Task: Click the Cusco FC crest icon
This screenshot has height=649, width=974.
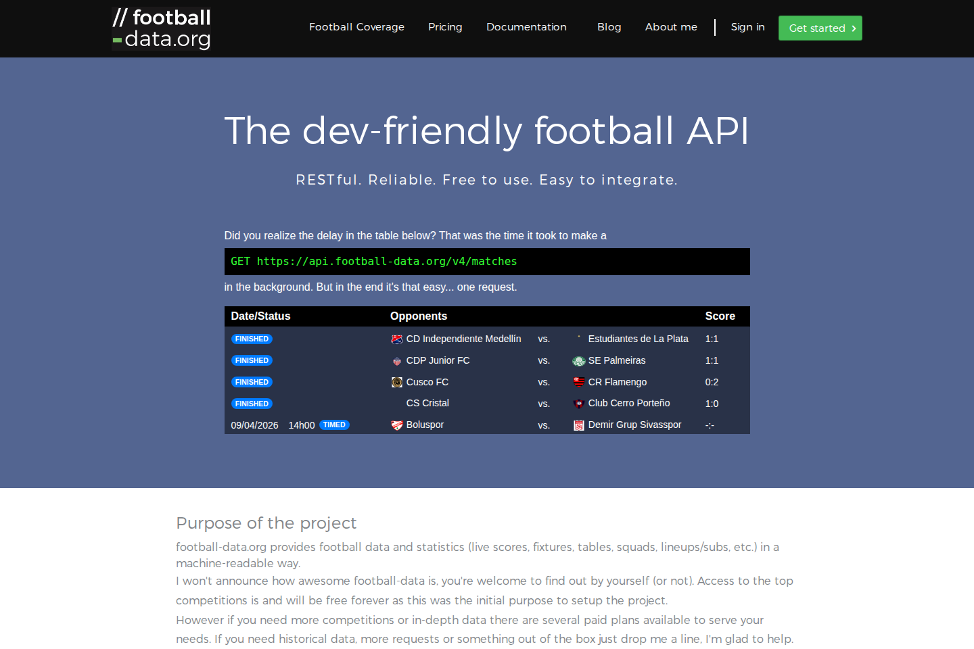Action: [x=396, y=382]
